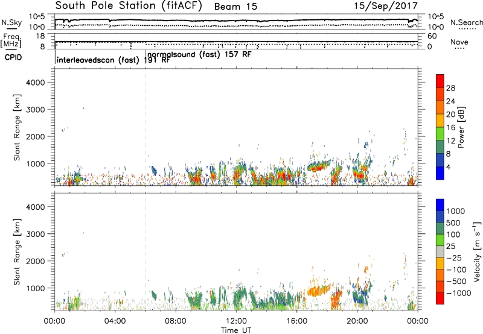
Task: Select the 'Slant Range [km]' label of the power panel
Action: (x=17, y=127)
